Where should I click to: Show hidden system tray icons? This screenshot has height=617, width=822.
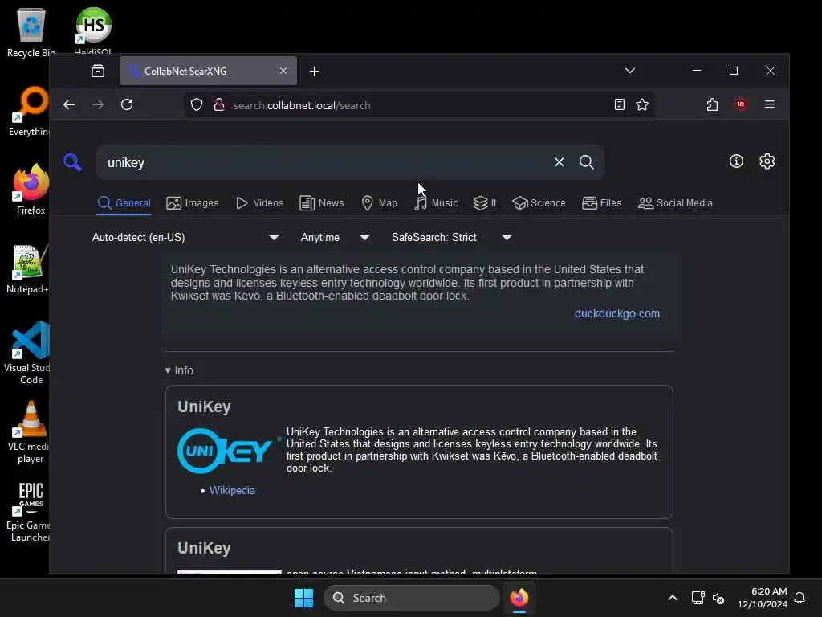tap(673, 598)
